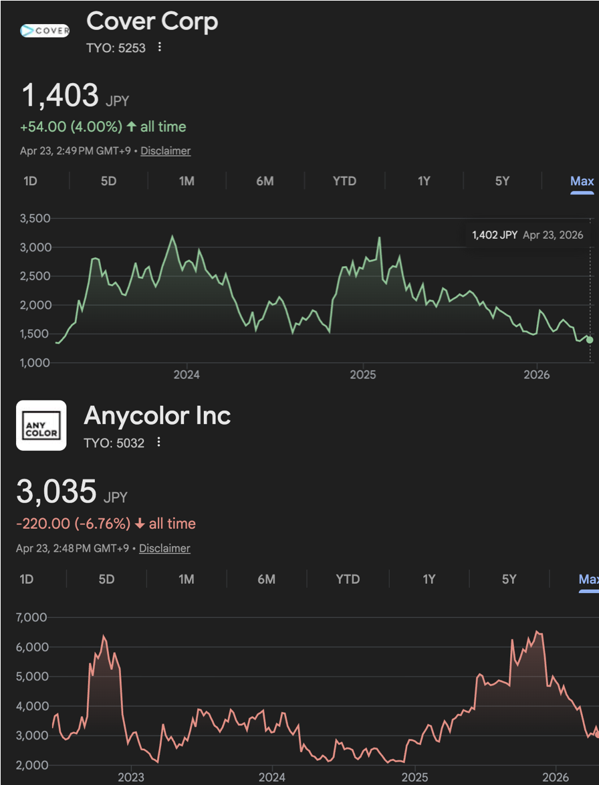Switch Anycolor chart to 5Y
Viewport: 599px width, 785px height.
[x=509, y=579]
